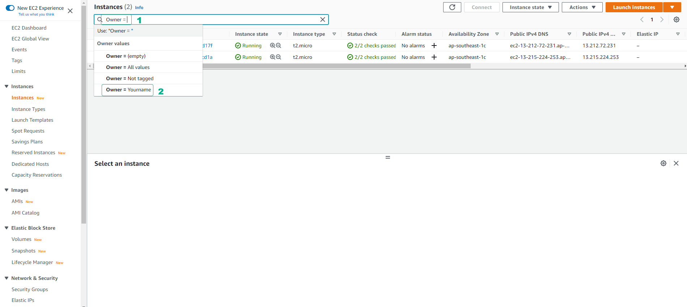The image size is (687, 307).
Task: Click the refresh instances button
Action: click(452, 7)
